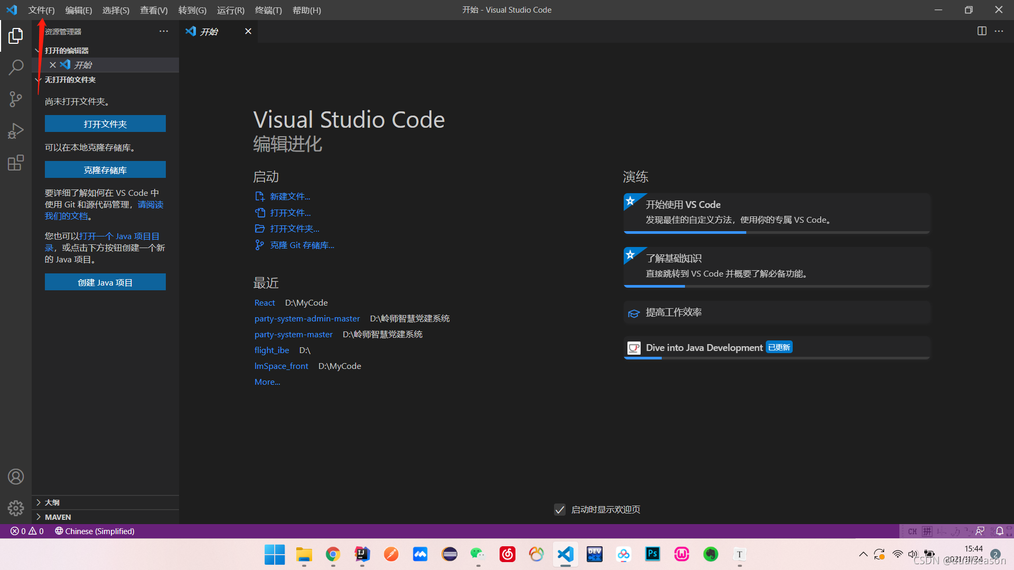
Task: Click the split editor icon
Action: point(982,31)
